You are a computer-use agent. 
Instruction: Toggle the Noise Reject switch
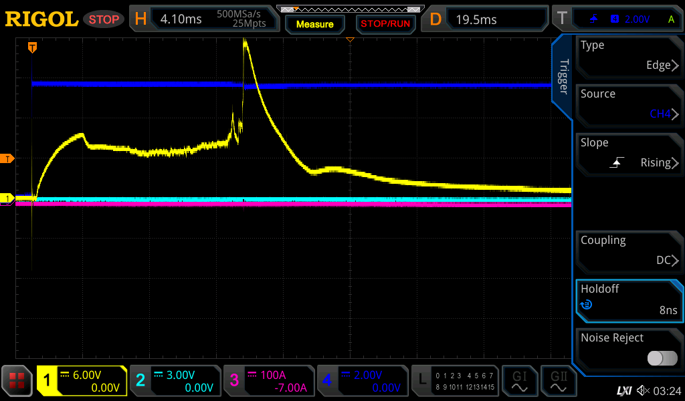(x=662, y=358)
